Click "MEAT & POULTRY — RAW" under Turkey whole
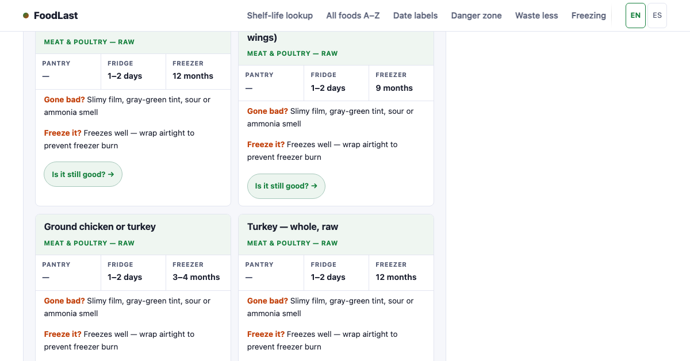The height and width of the screenshot is (361, 690). [x=293, y=243]
